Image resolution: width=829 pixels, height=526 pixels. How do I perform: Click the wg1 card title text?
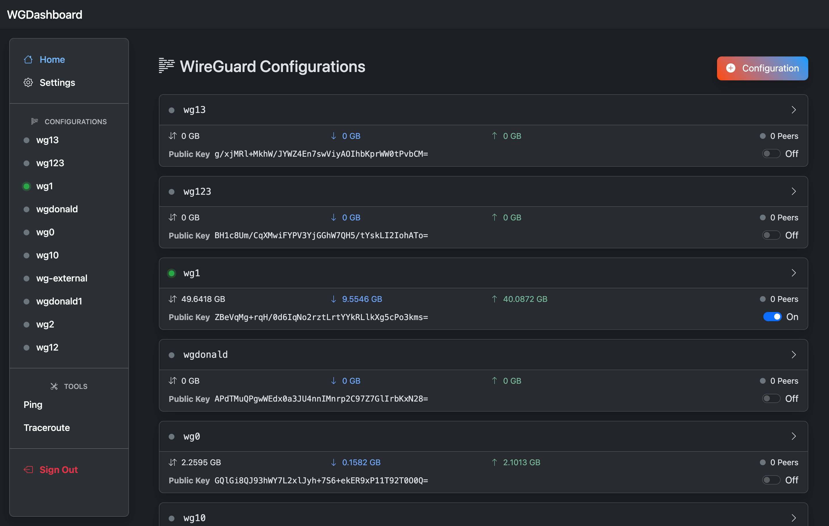pyautogui.click(x=192, y=273)
